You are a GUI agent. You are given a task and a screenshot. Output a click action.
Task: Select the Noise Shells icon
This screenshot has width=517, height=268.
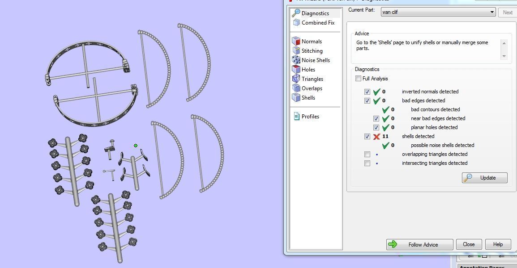coord(296,60)
